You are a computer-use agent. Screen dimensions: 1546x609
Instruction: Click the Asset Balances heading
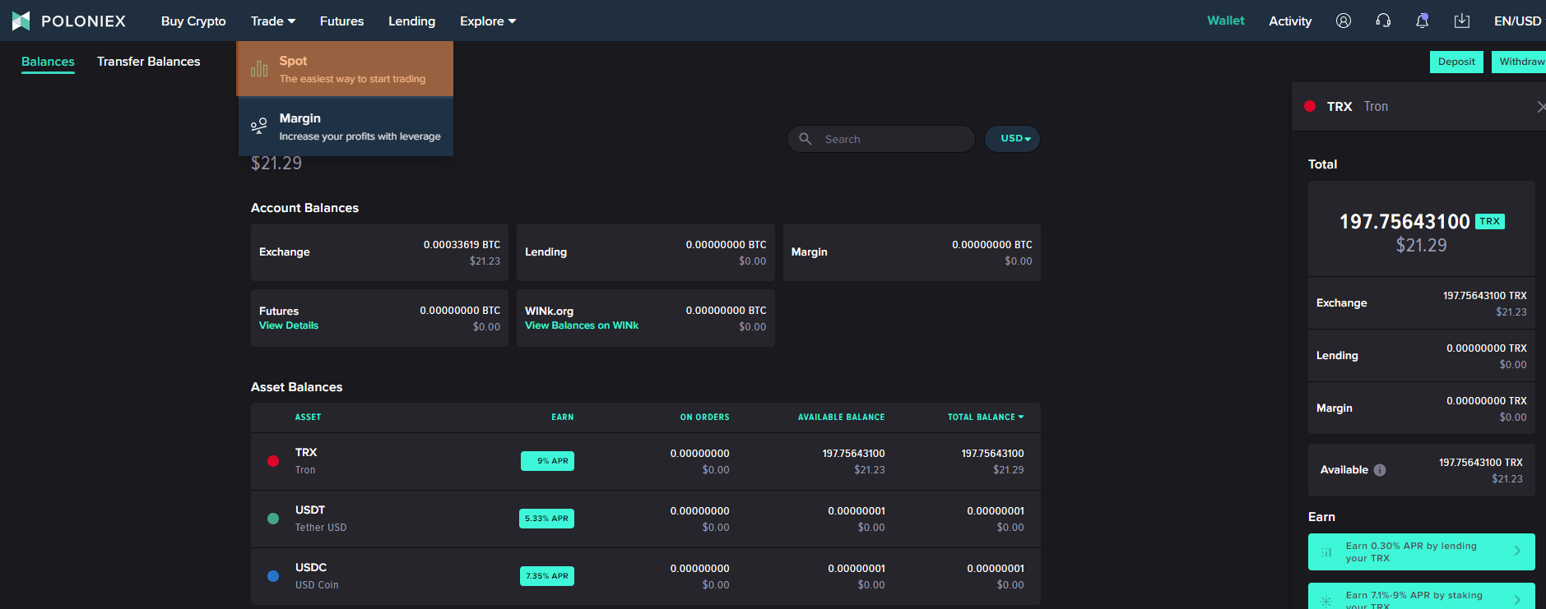297,387
